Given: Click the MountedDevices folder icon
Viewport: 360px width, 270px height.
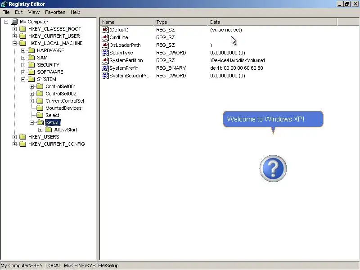Looking at the screenshot, I should [x=40, y=108].
